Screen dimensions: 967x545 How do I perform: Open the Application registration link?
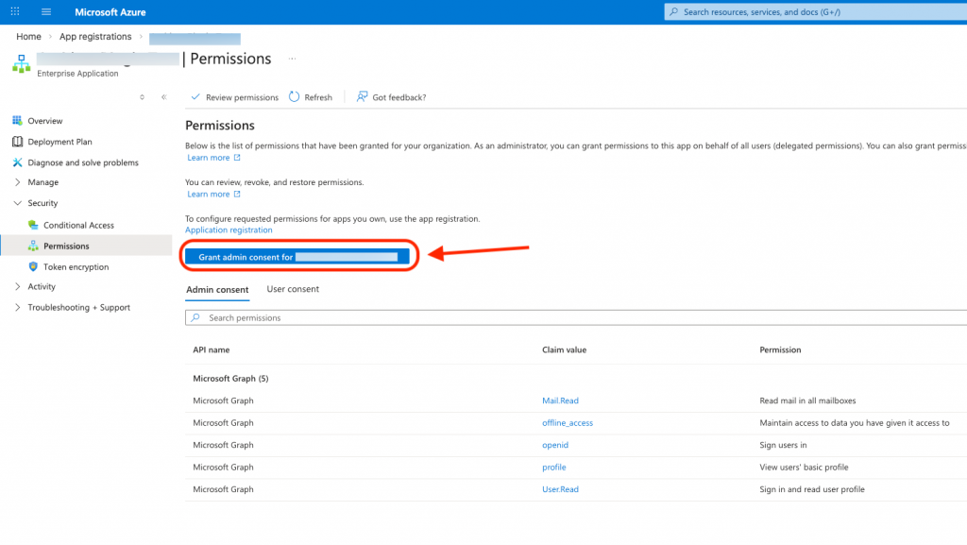tap(229, 230)
